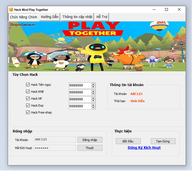
Task: Maximize the Hack Mod window
Action: [167, 9]
